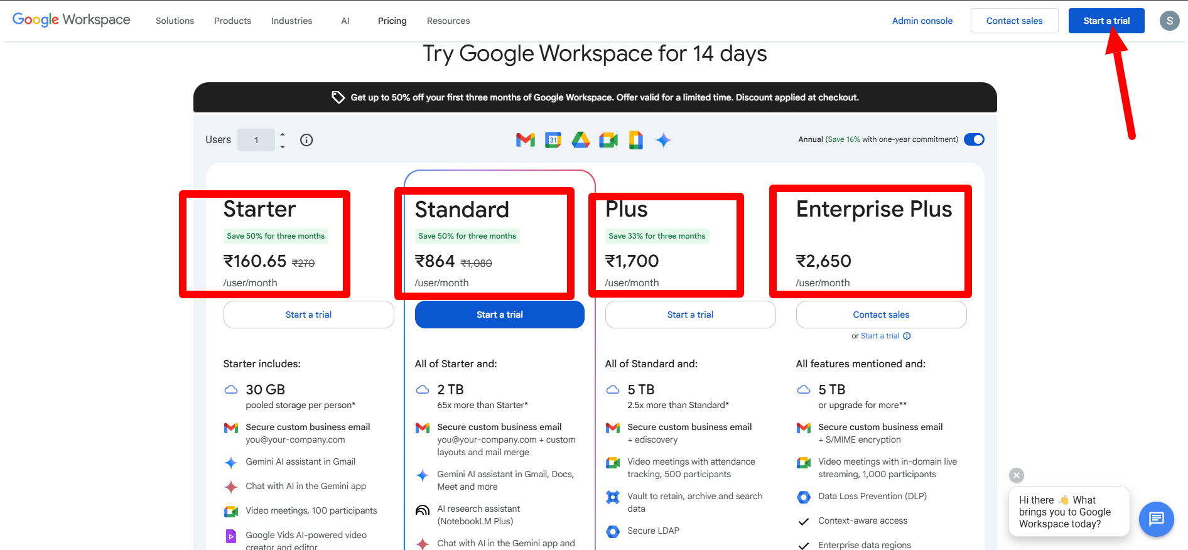Screen dimensions: 1188x550
Task: Open the Solutions menu
Action: pyautogui.click(x=175, y=21)
